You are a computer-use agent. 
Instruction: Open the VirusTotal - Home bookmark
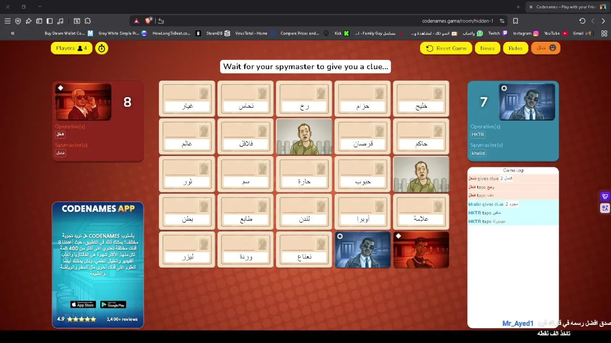pos(255,33)
